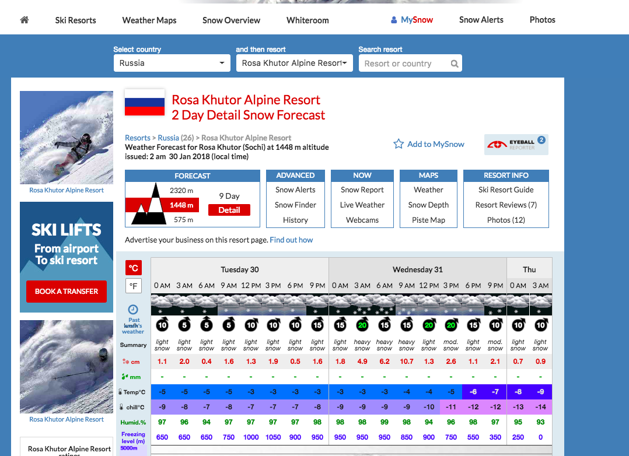Click Tuesday 9 PM wind circle 15
The height and width of the screenshot is (456, 629).
[x=317, y=325]
